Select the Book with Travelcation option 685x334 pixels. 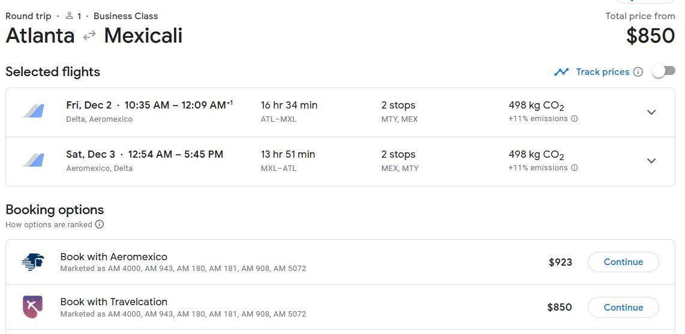(114, 302)
